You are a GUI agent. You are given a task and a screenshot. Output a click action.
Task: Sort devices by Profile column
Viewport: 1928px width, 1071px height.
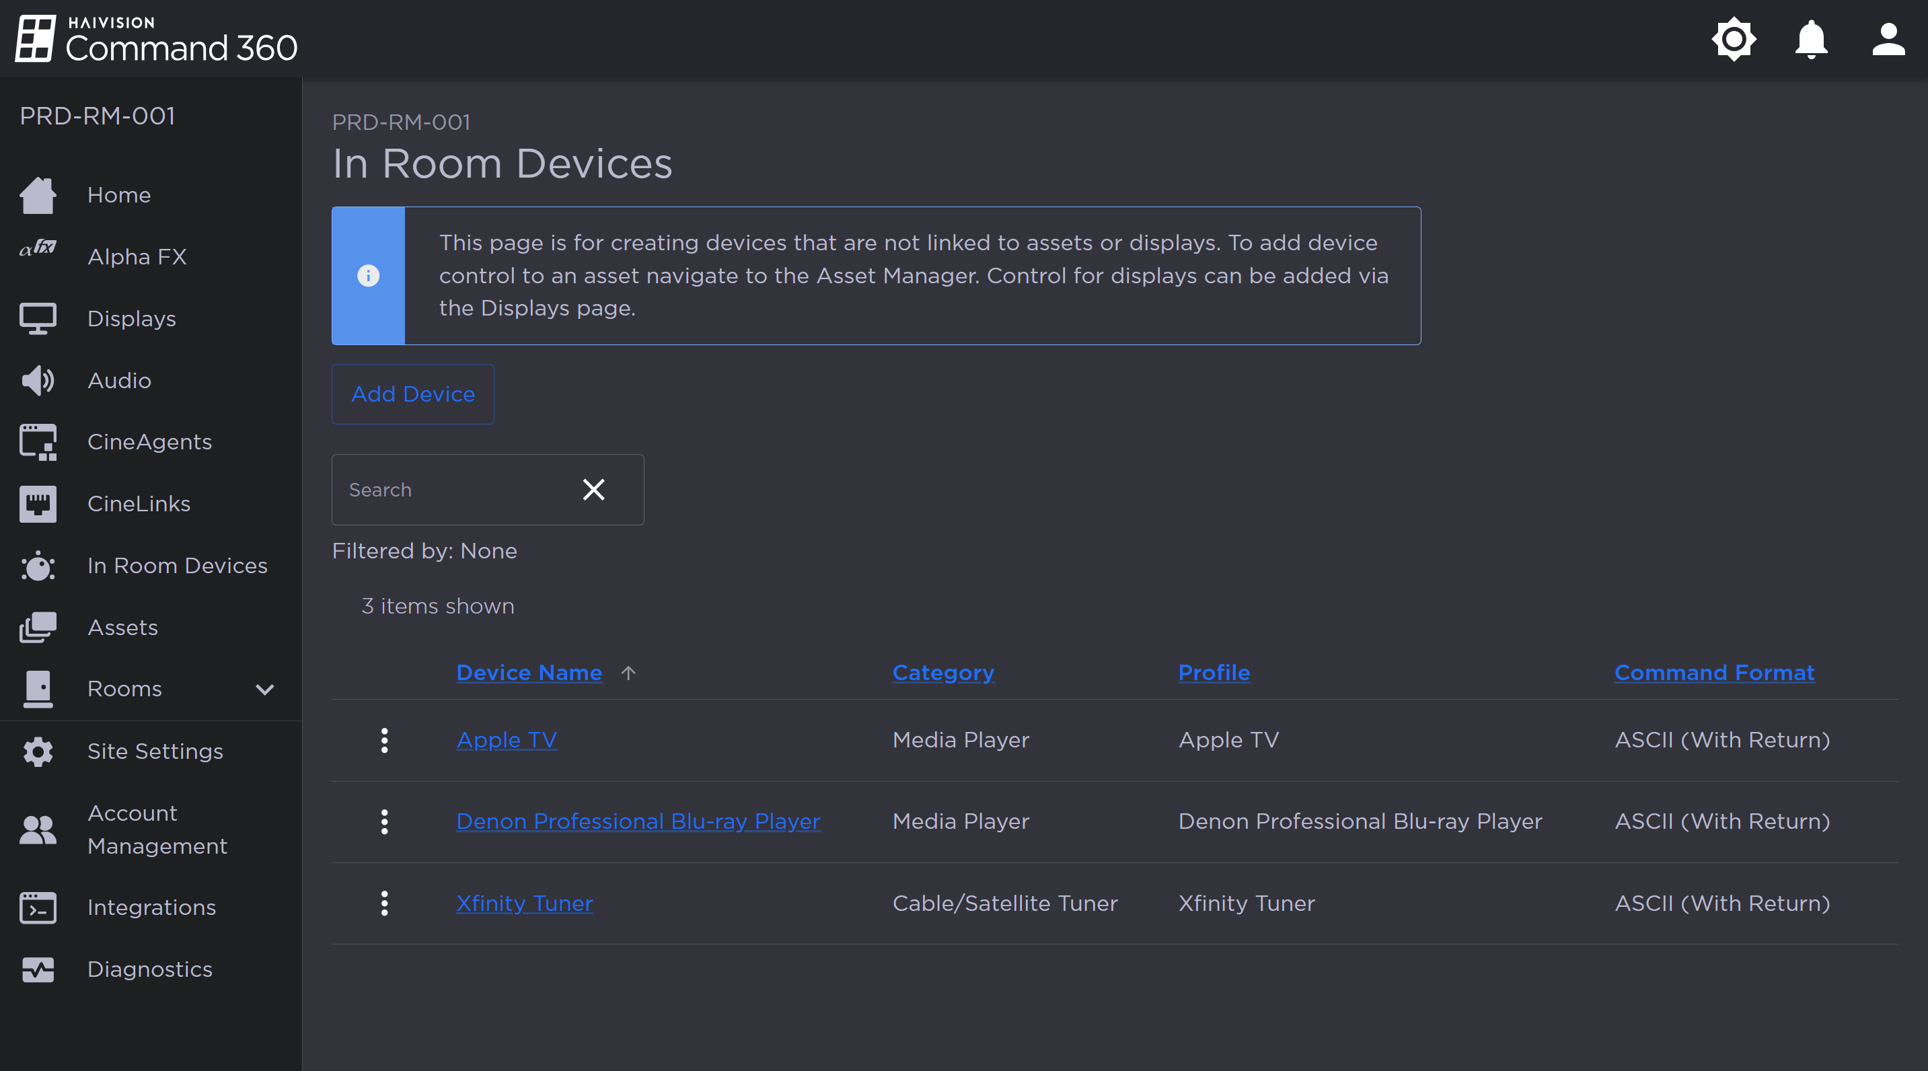[x=1213, y=672]
